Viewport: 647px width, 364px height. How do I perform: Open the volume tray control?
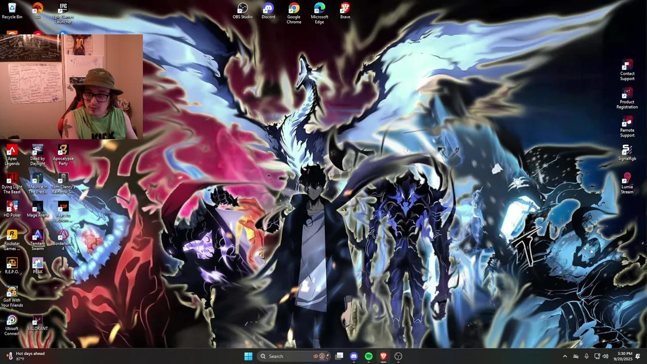point(606,356)
